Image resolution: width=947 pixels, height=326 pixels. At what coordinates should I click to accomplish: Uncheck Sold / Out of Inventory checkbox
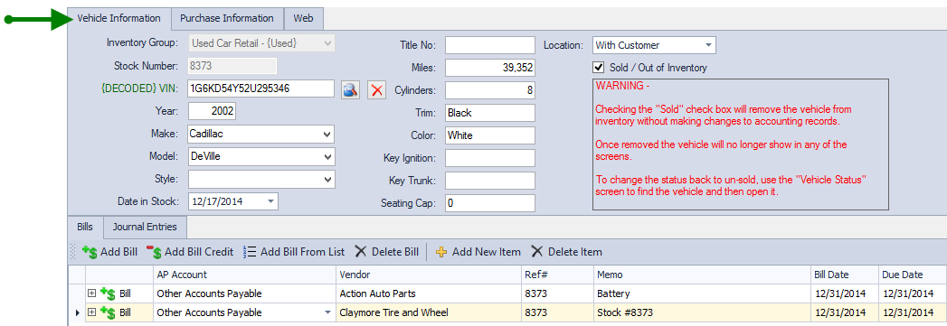tap(599, 68)
